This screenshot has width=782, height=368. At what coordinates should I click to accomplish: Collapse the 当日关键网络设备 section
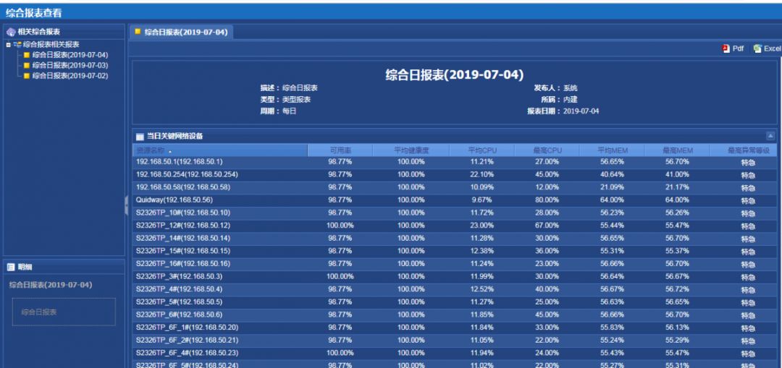click(770, 136)
